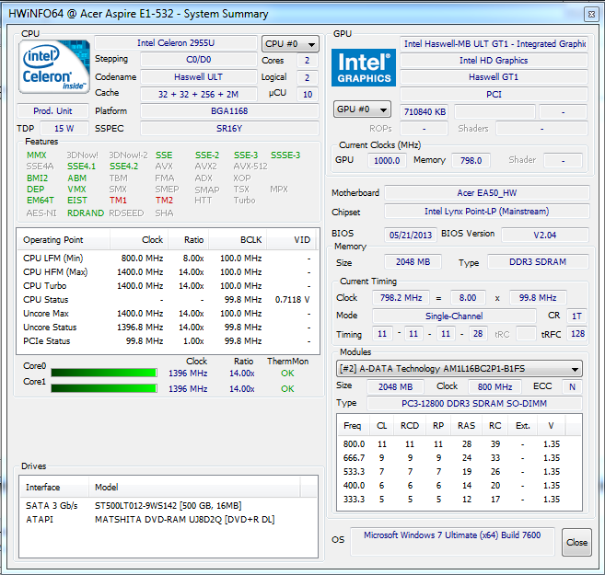Select the CPU Turbo row
This screenshot has width=605, height=575.
pos(168,286)
